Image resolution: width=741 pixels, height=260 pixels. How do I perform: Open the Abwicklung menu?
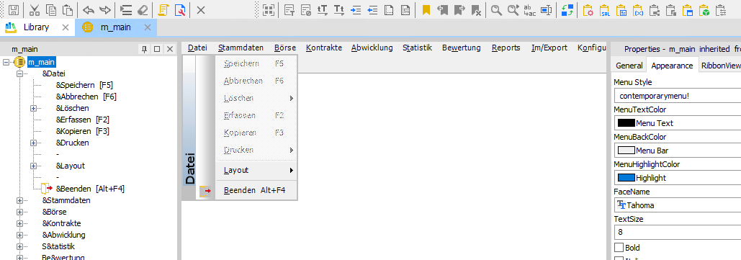pos(372,48)
